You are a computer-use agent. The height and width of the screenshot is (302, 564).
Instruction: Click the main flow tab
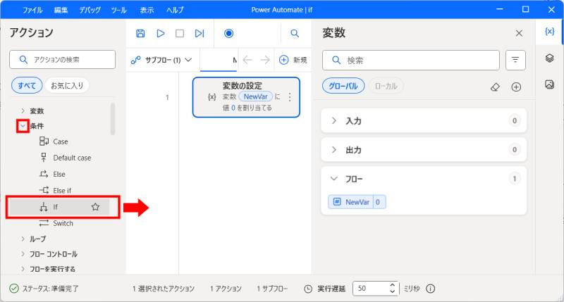pyautogui.click(x=219, y=60)
